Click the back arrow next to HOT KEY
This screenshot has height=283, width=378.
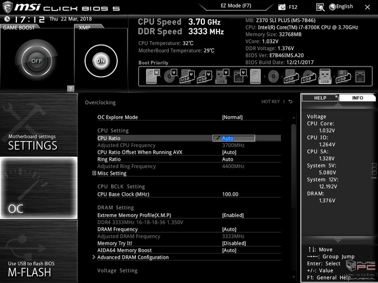pyautogui.click(x=291, y=101)
